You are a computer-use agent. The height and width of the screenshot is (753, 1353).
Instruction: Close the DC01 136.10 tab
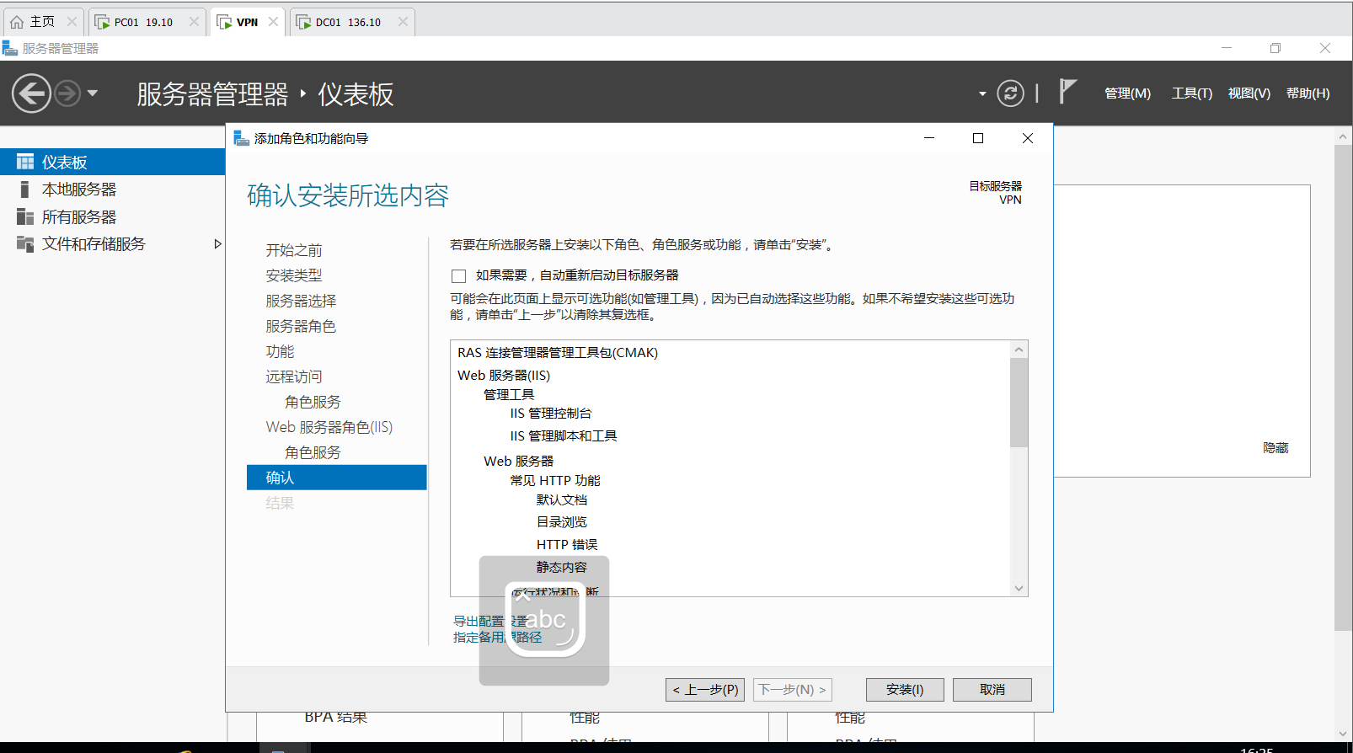point(403,22)
